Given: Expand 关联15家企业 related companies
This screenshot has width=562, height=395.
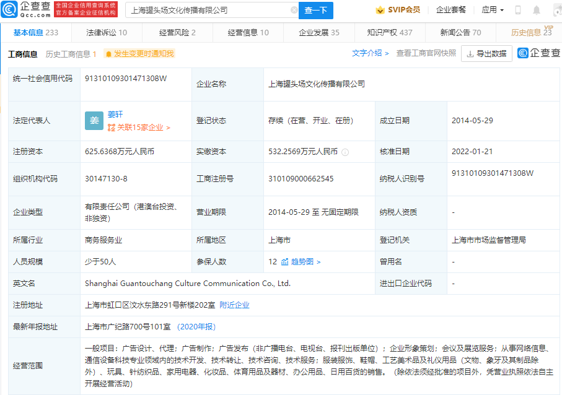Looking at the screenshot, I should [x=139, y=128].
